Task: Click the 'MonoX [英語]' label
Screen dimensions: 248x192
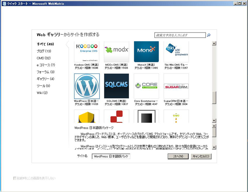Action: [x=146, y=65]
